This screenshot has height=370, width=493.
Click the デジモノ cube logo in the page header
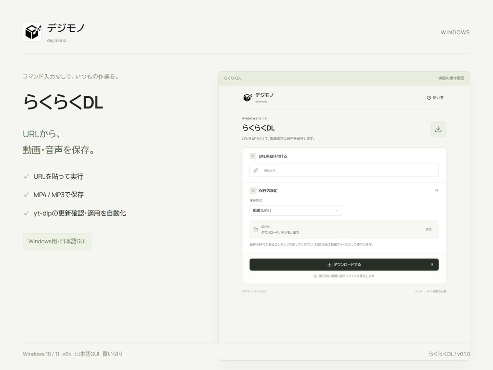(32, 32)
